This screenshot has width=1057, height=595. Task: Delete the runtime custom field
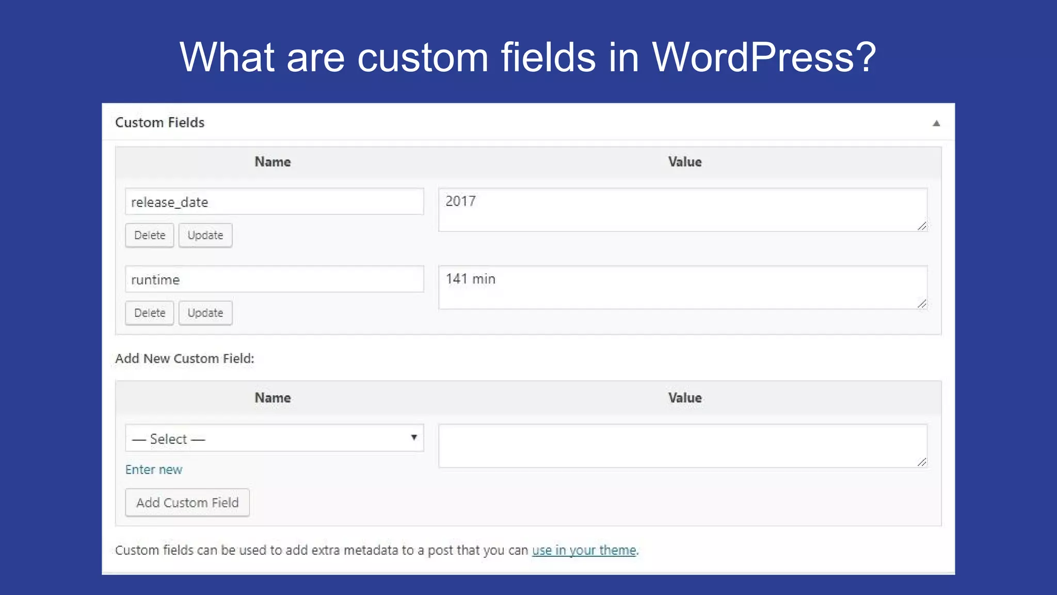click(x=150, y=313)
